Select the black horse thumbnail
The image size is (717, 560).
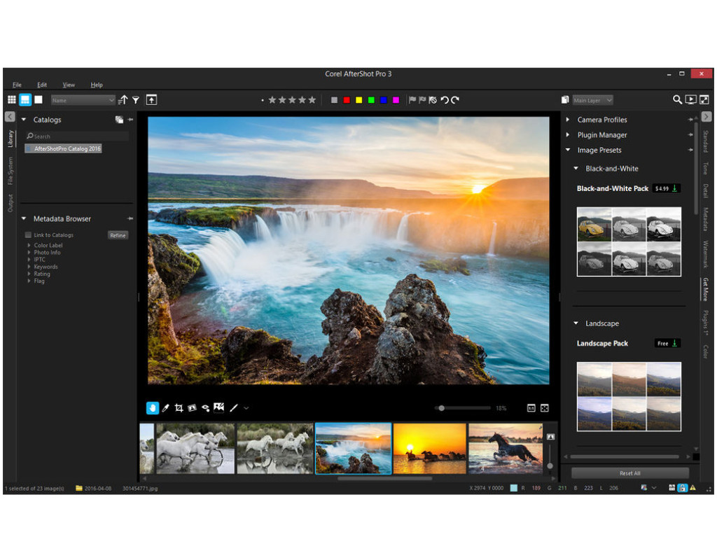pos(505,448)
